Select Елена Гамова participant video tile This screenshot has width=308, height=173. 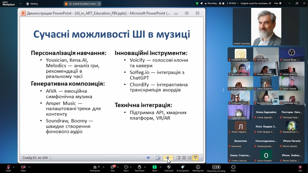[292, 83]
